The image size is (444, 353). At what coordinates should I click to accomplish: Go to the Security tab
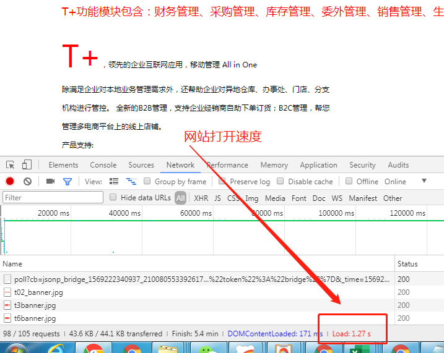coord(362,165)
